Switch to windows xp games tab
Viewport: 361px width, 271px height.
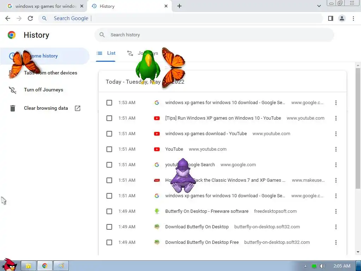tap(44, 6)
